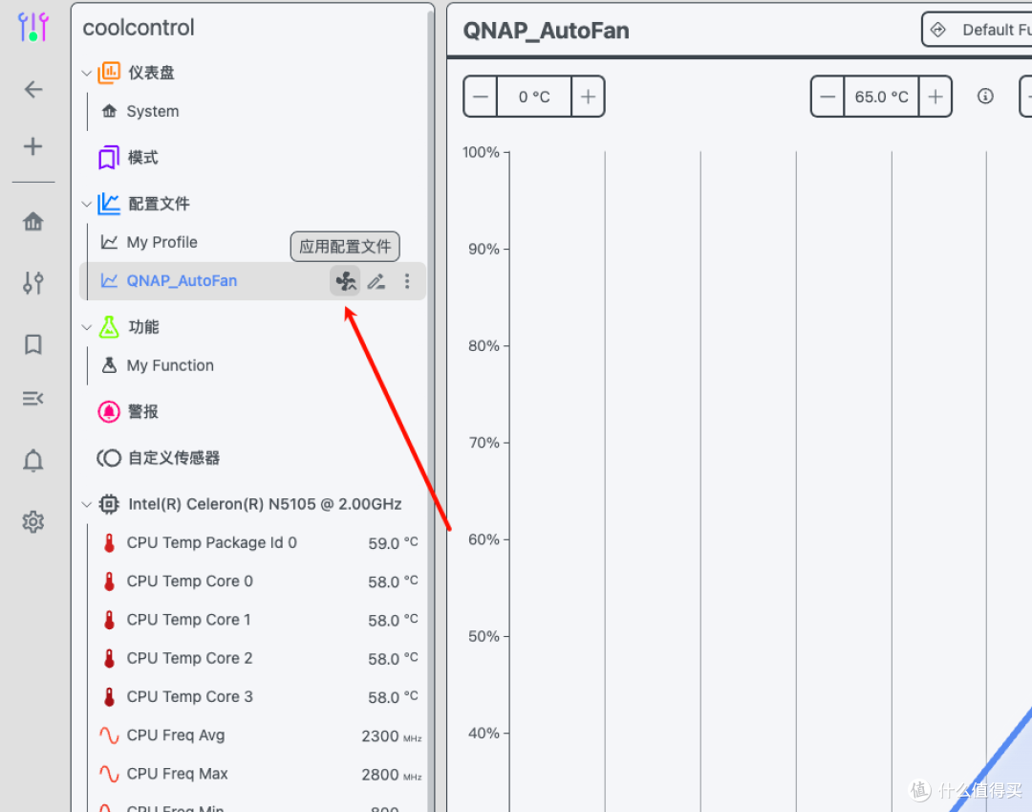1032x812 pixels.
Task: Click the 0 °C temperature input field
Action: pos(534,97)
